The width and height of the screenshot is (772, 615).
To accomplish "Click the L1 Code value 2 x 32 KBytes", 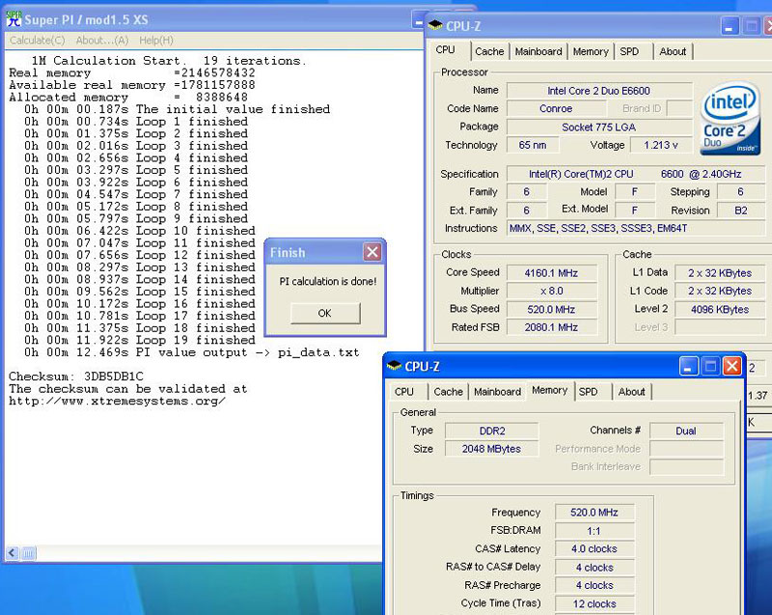I will pyautogui.click(x=720, y=291).
